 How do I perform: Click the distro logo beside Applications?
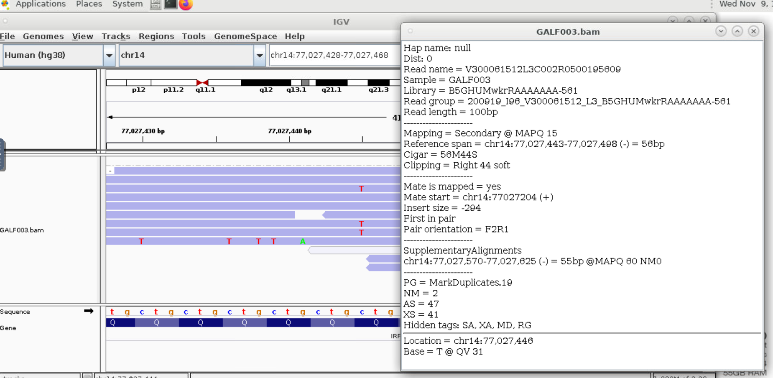5,4
